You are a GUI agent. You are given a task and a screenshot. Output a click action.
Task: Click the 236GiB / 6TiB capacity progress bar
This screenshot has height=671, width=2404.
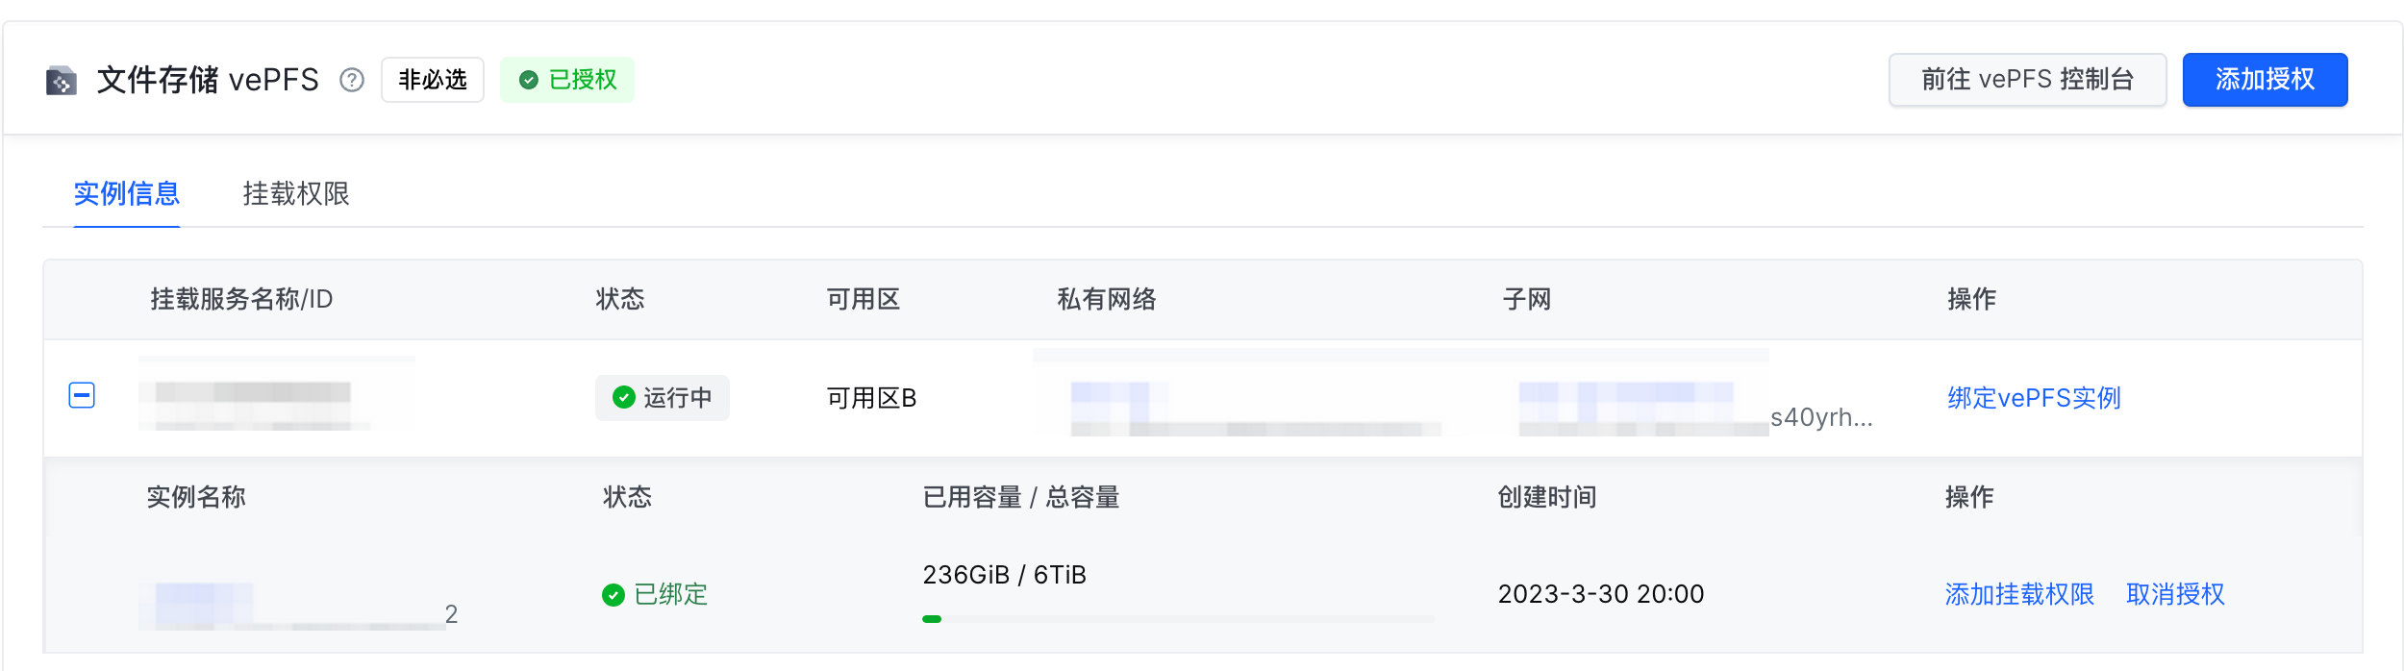[x=1177, y=619]
